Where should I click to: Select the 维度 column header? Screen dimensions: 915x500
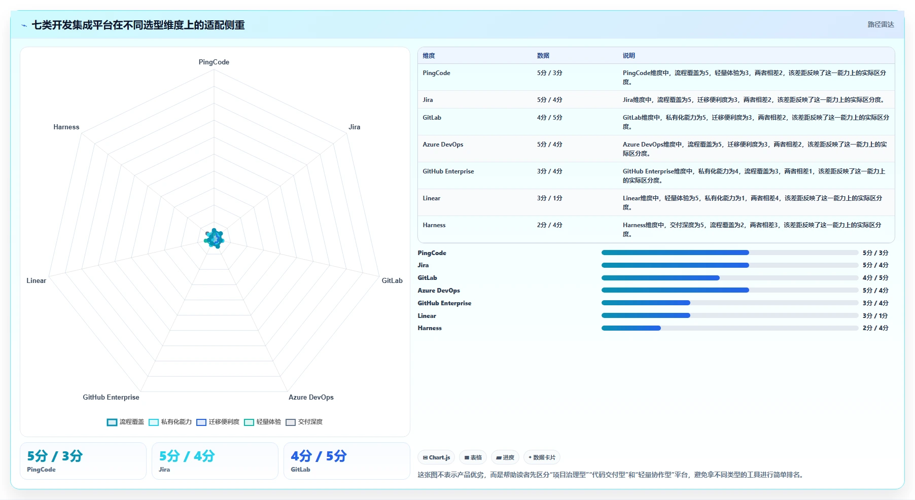pos(429,56)
